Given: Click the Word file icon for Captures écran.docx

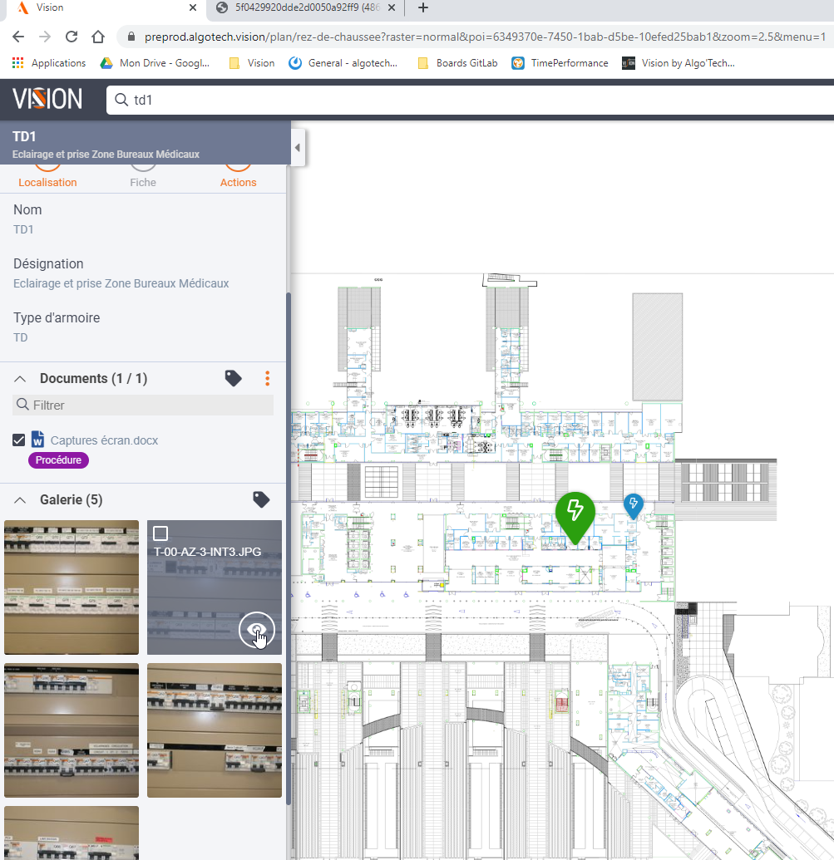Looking at the screenshot, I should [38, 440].
